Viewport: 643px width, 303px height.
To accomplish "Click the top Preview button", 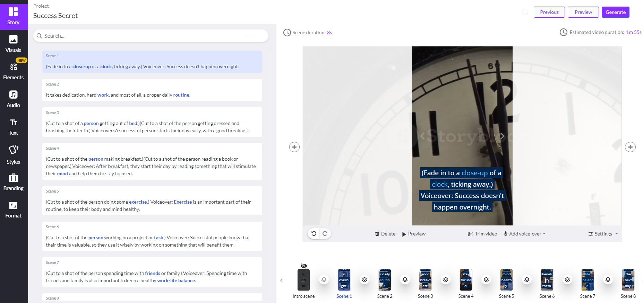I will 583,12.
